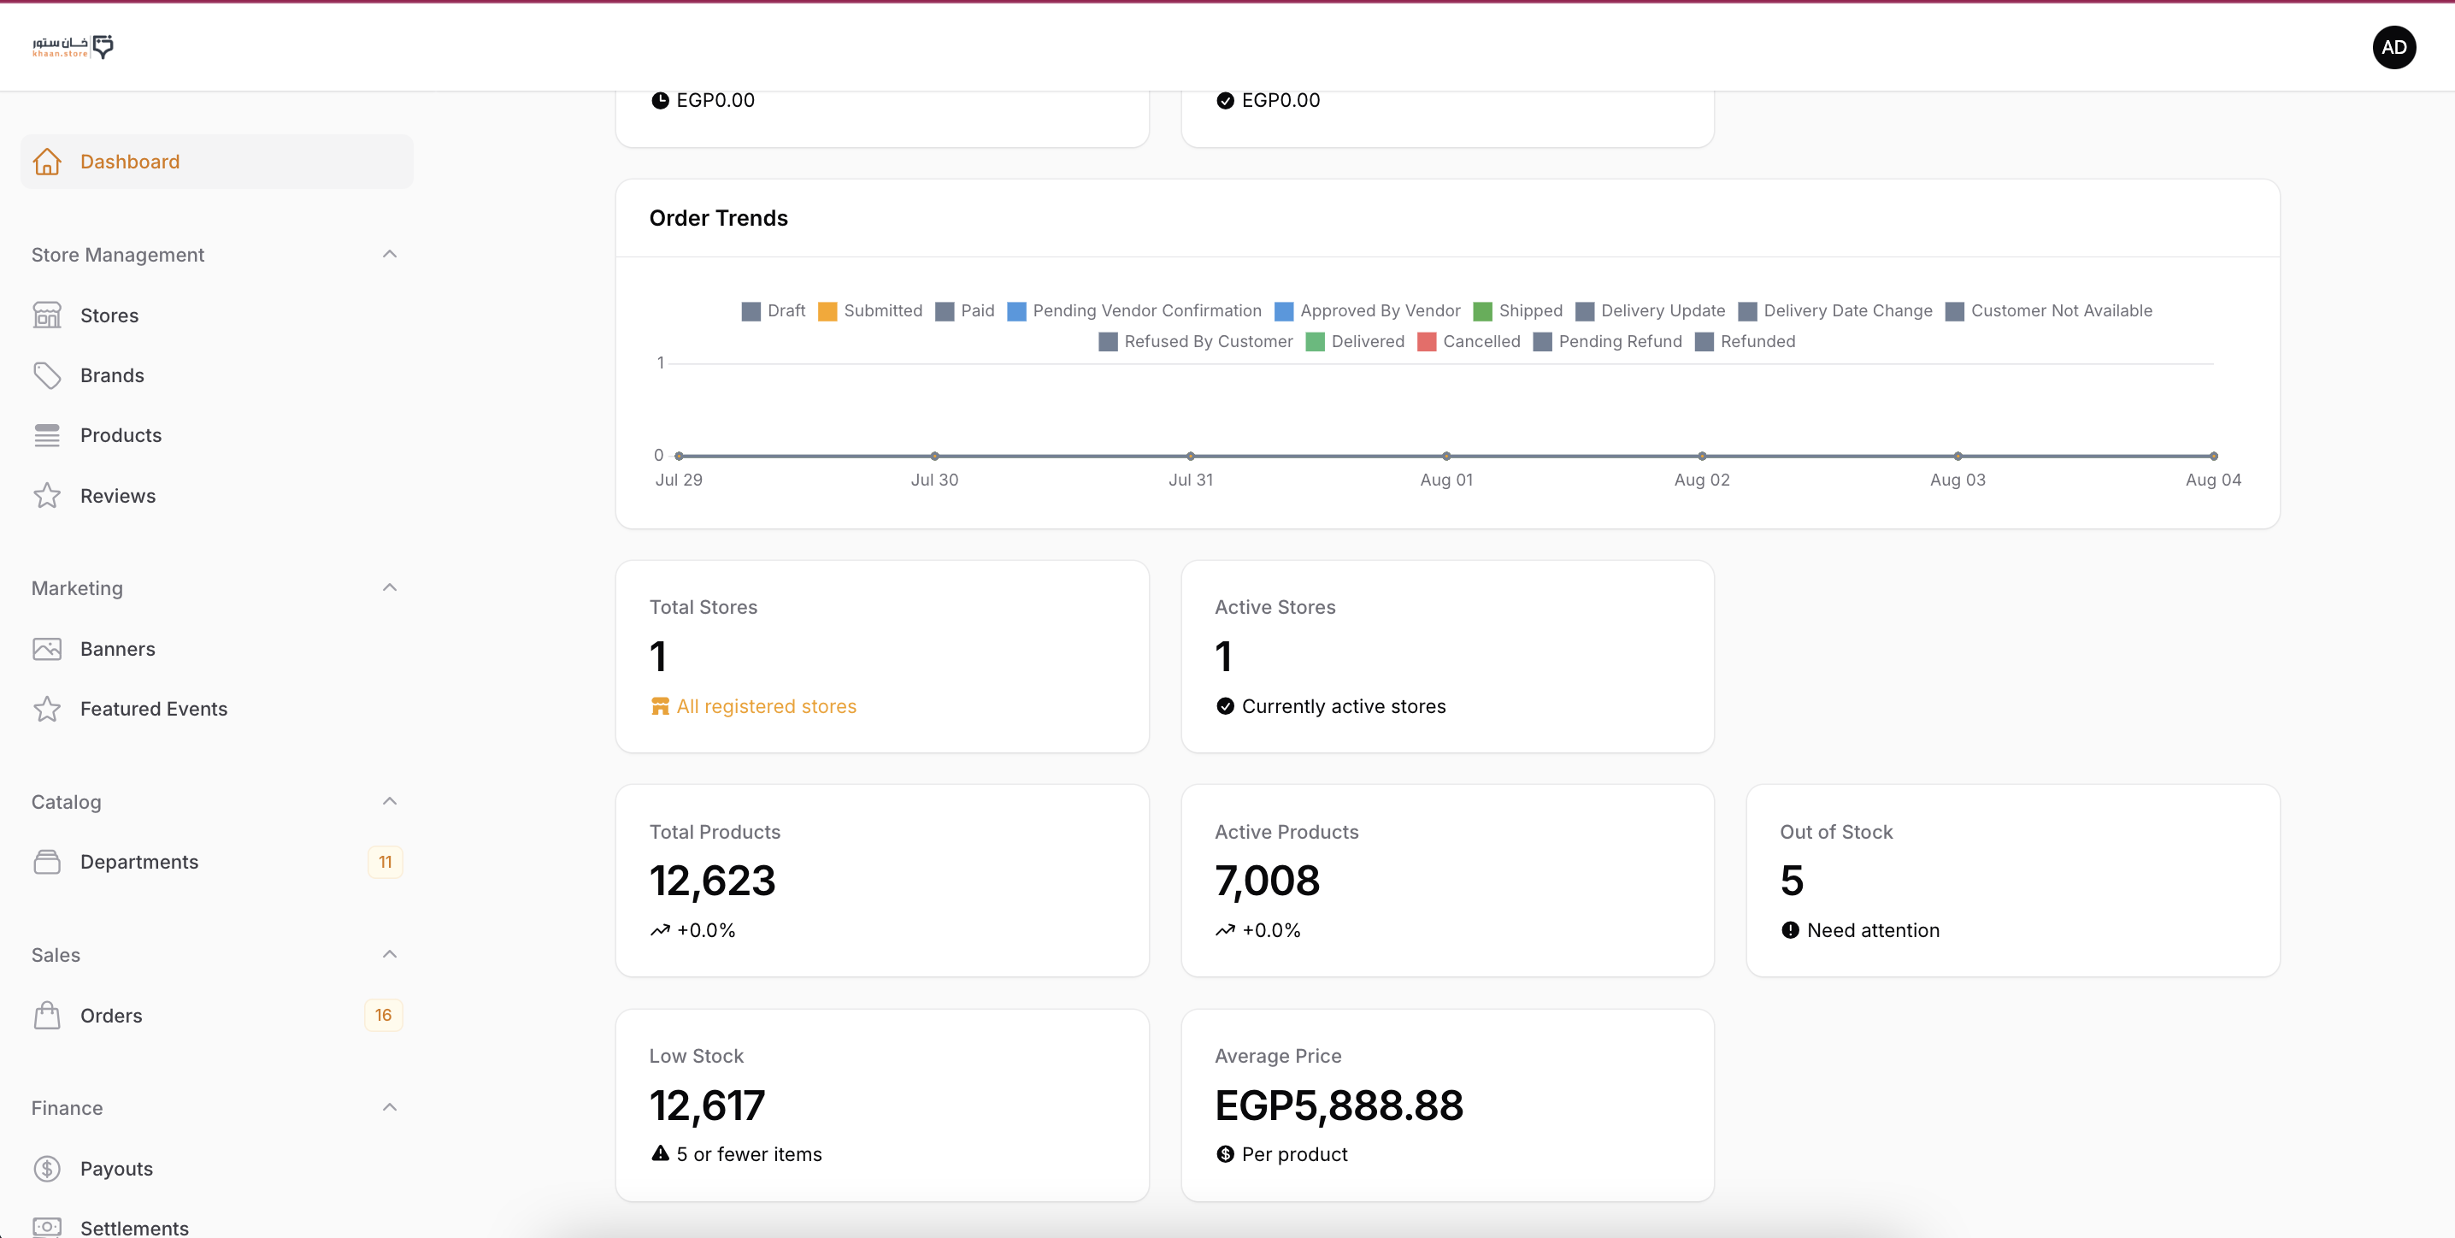Click the Aug 01 data point on chart
This screenshot has width=2455, height=1238.
(x=1445, y=456)
